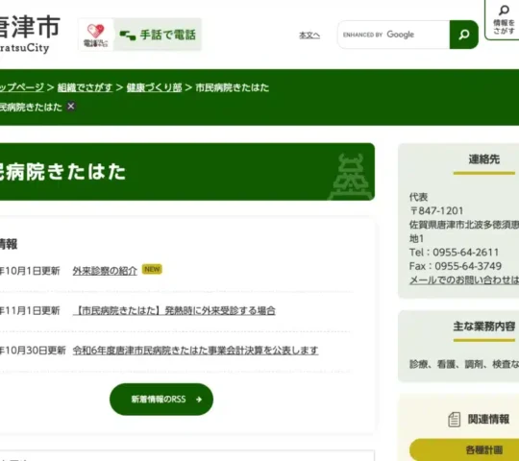Click the 主な業務内容 sidebar heading
The width and height of the screenshot is (519, 461).
(x=483, y=327)
